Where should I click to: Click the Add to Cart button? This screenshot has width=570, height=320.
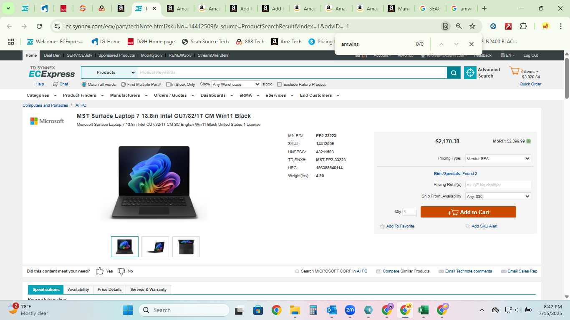point(468,212)
